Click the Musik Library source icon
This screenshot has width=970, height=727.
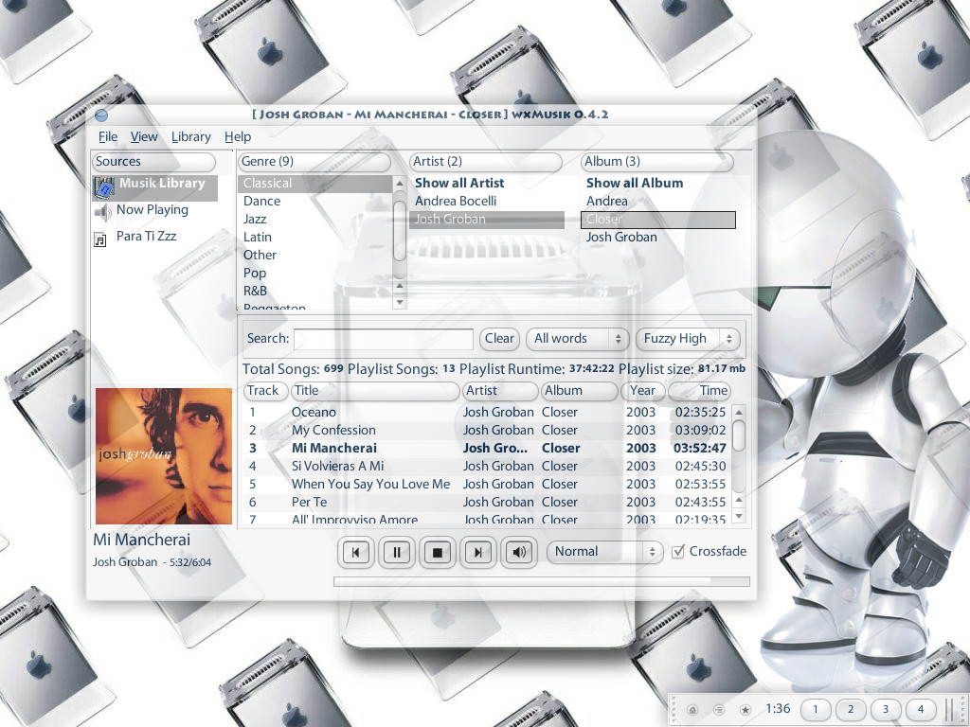pos(104,186)
